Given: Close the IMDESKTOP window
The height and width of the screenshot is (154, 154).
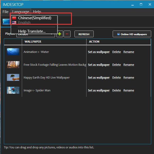Looking at the screenshot, I should point(150,4).
